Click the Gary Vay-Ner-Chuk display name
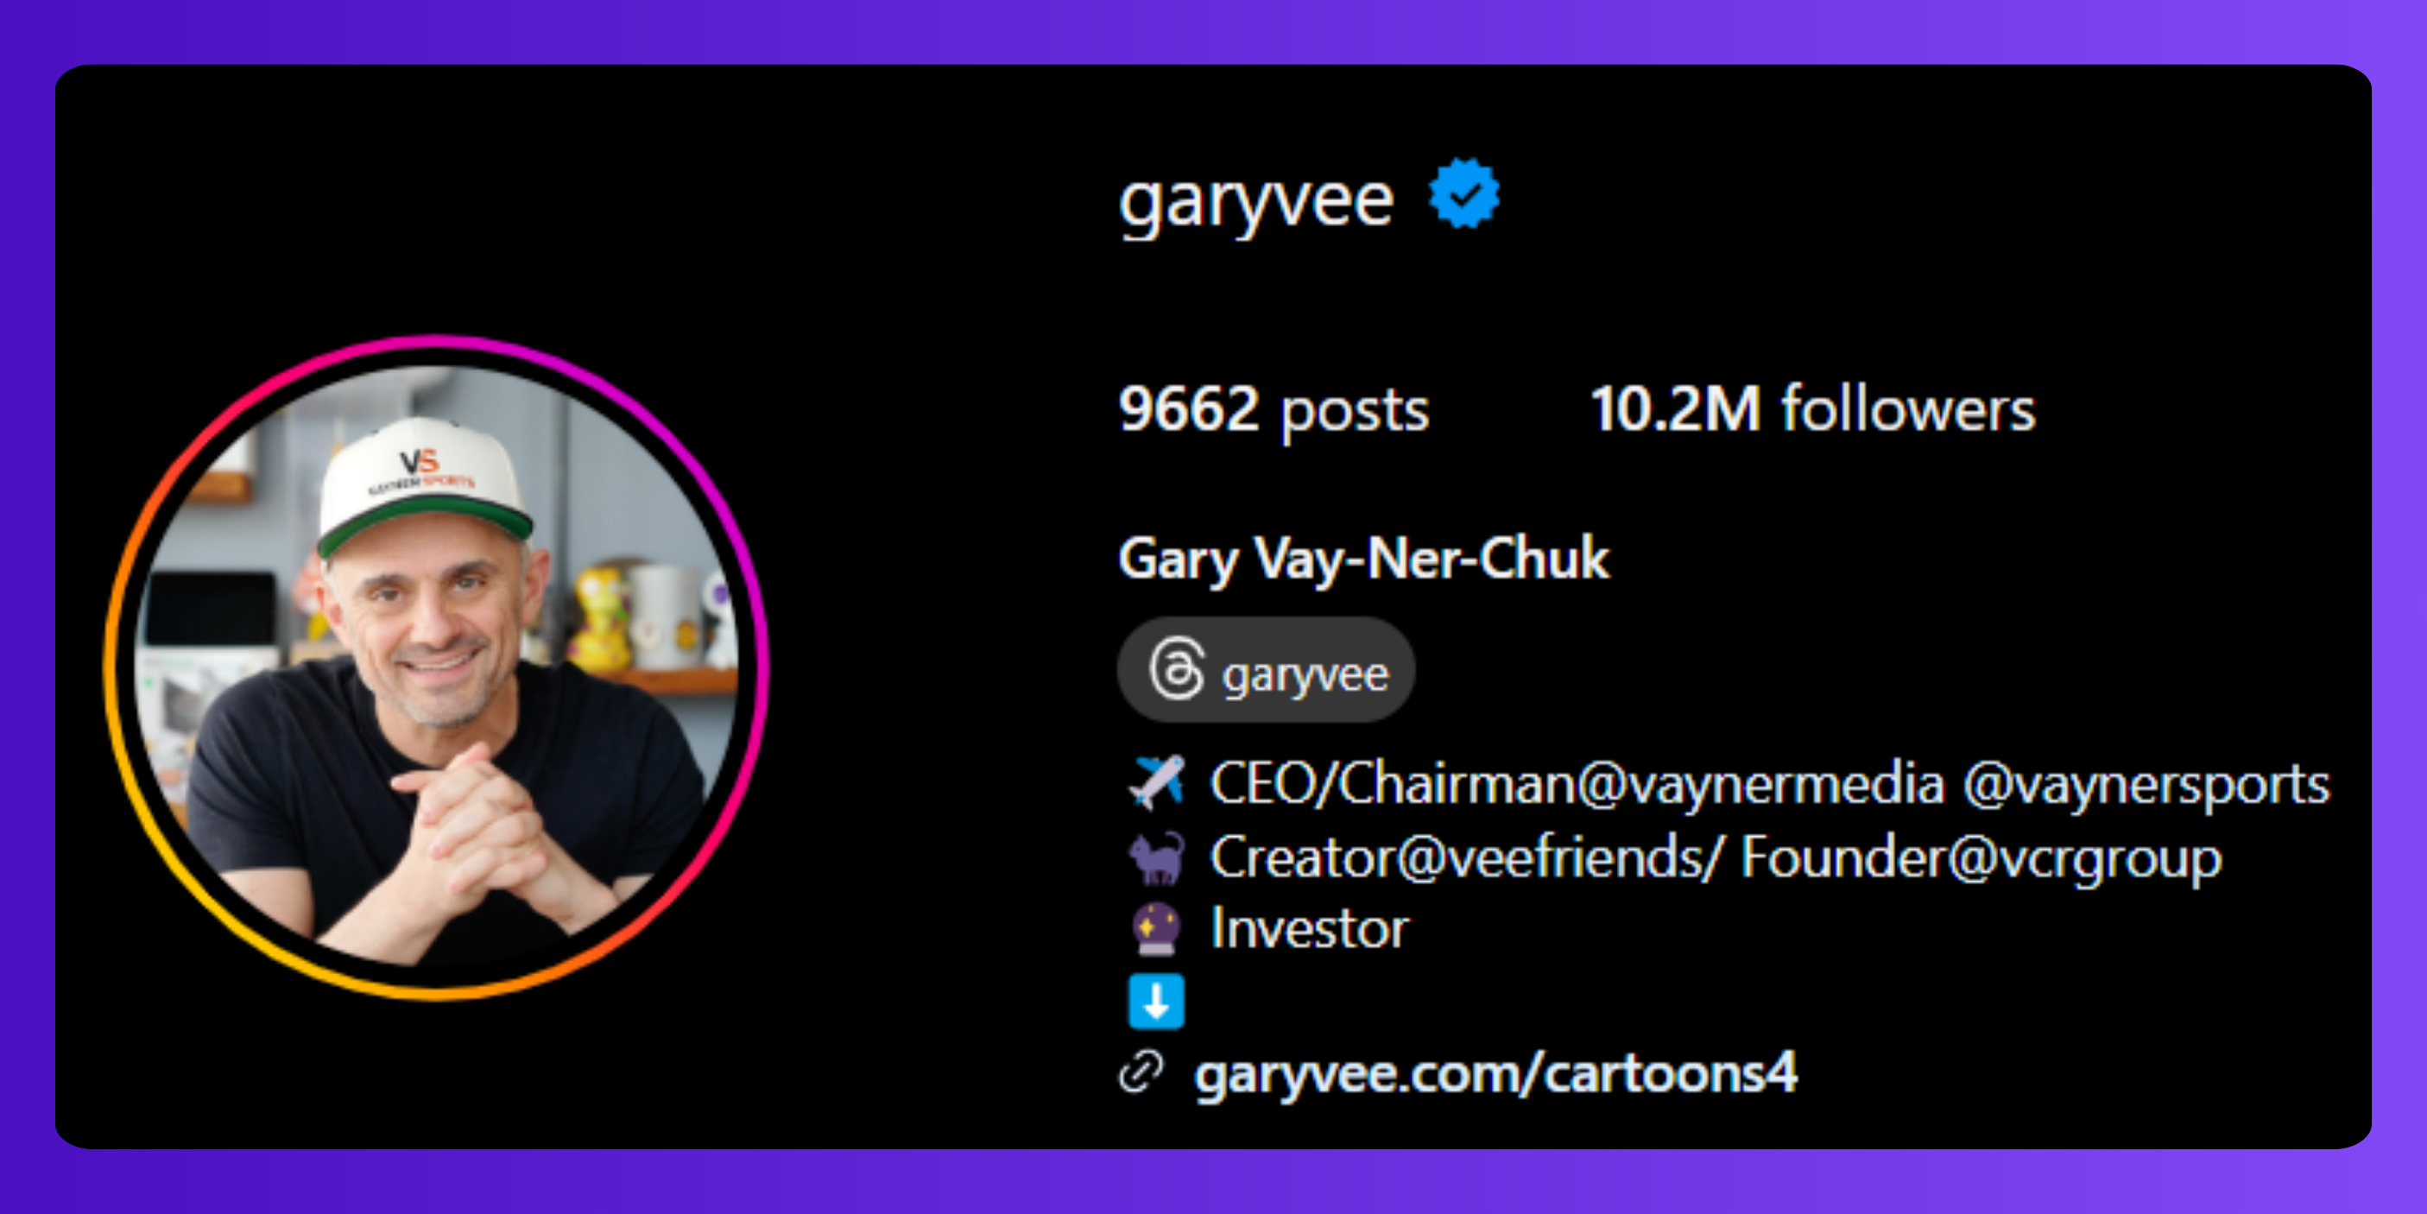The height and width of the screenshot is (1214, 2427). pyautogui.click(x=1363, y=559)
